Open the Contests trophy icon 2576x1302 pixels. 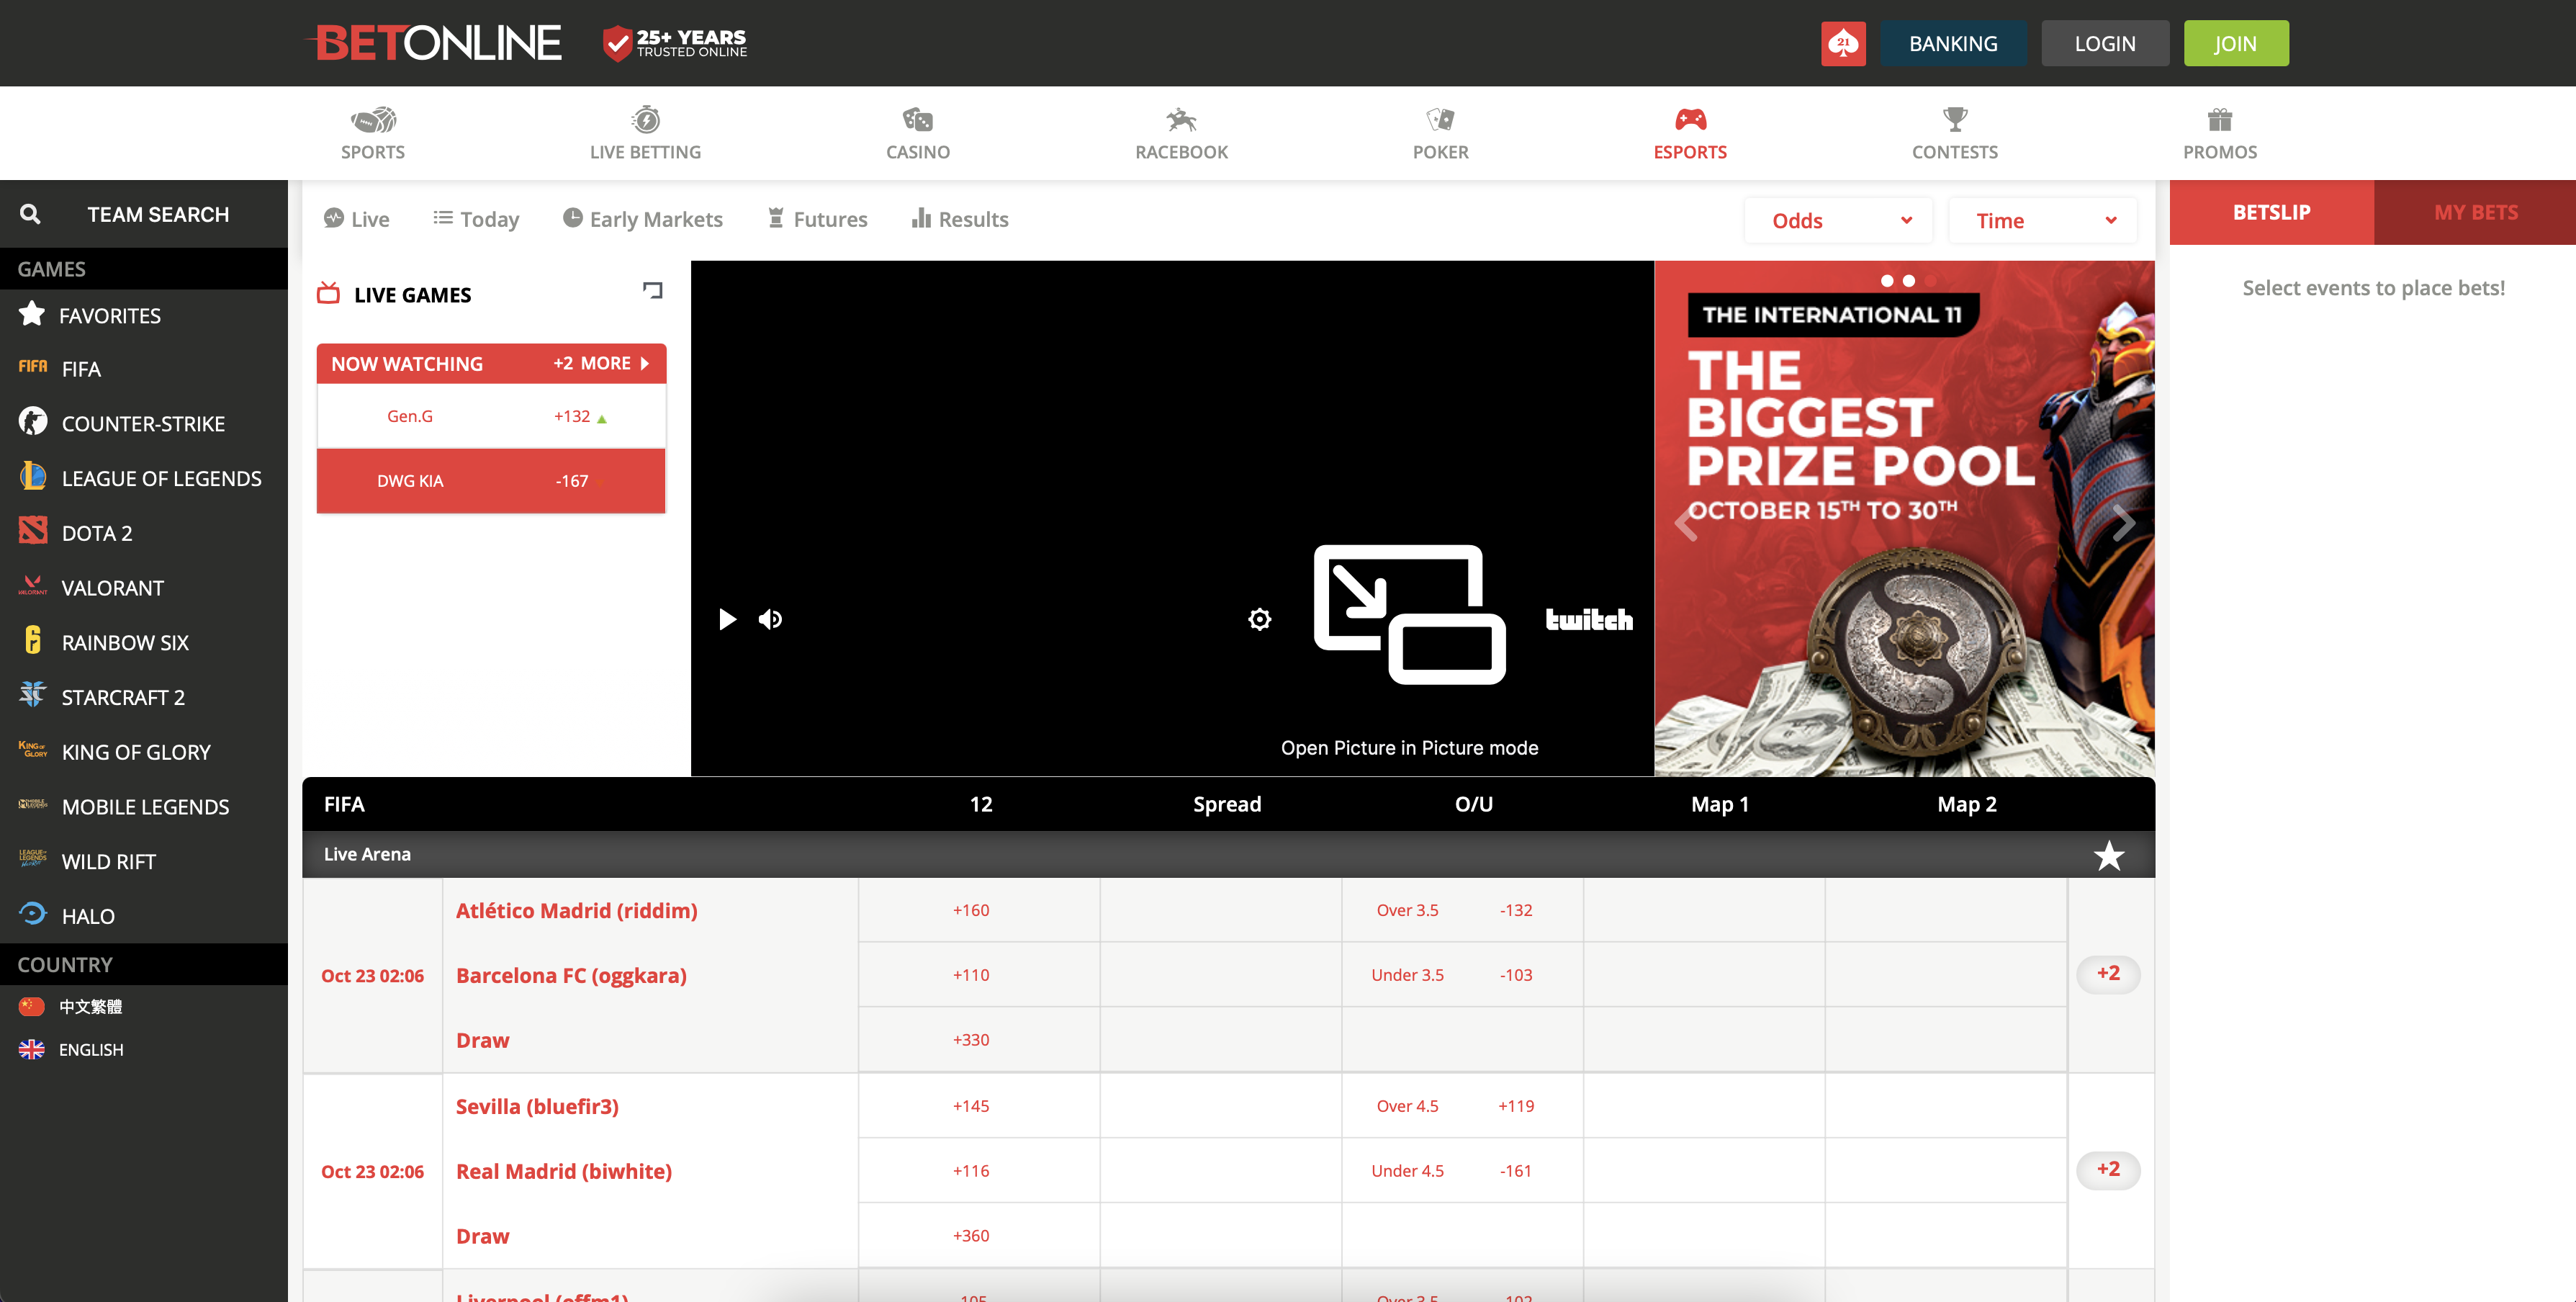tap(1955, 120)
